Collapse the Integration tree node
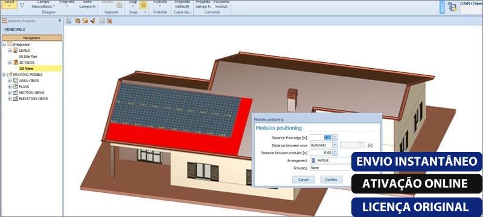The height and width of the screenshot is (217, 483). pyautogui.click(x=4, y=45)
